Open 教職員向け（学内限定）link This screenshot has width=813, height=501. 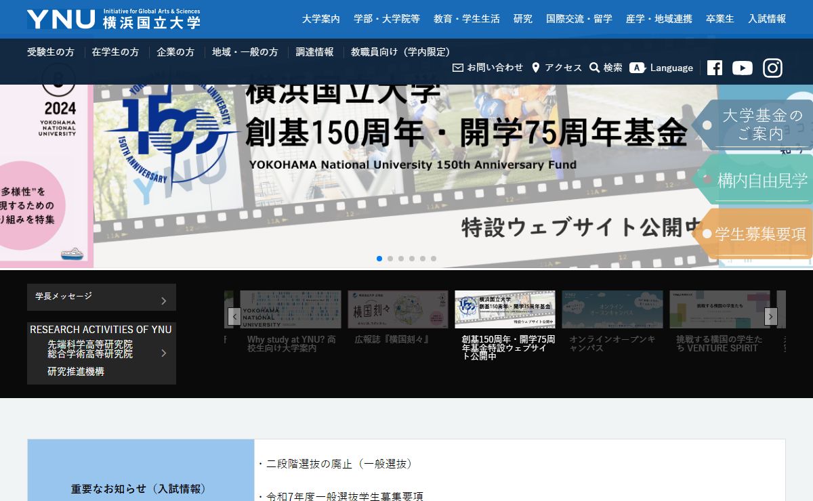402,52
